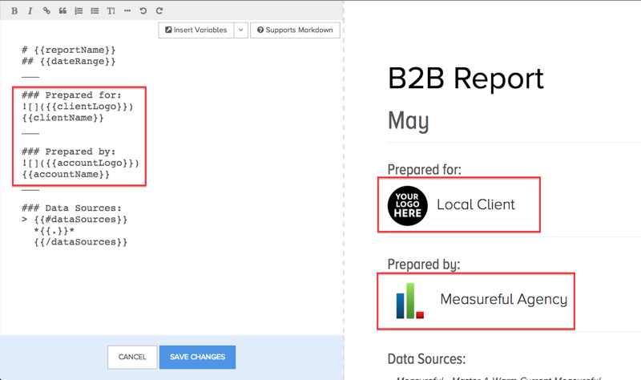
Task: Expand the Insert Variables dropdown arrow
Action: (240, 30)
